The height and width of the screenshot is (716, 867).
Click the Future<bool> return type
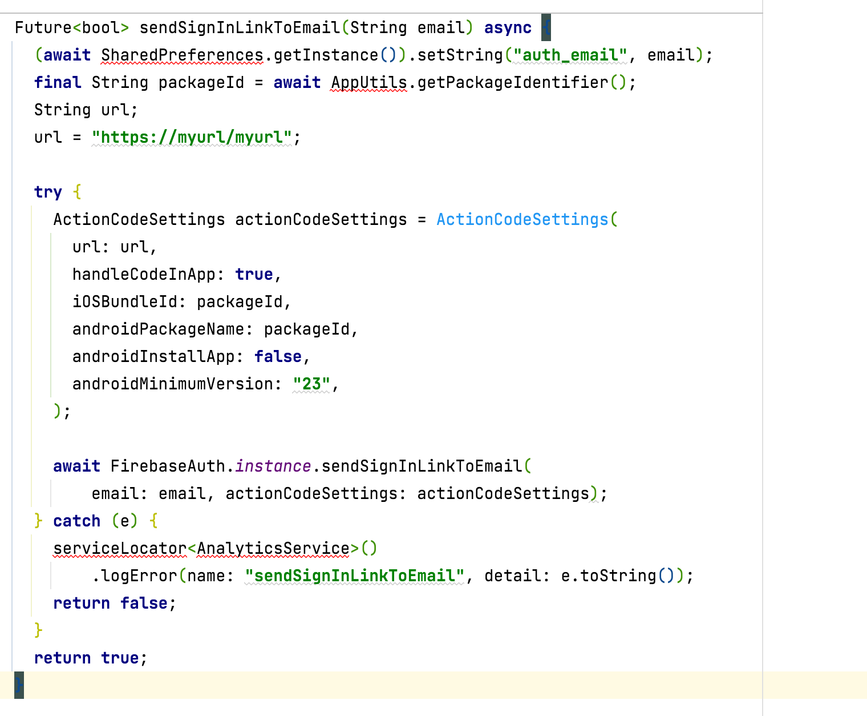pos(72,27)
